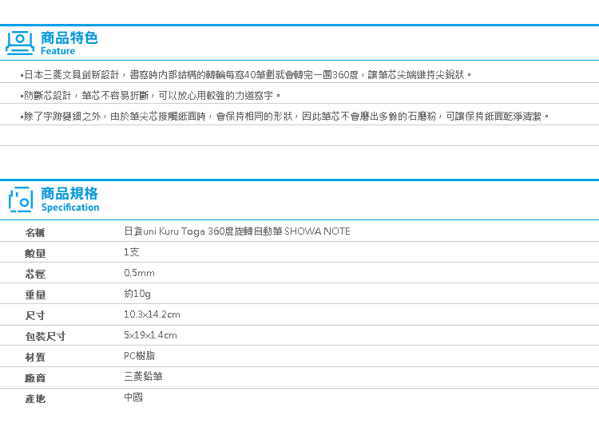Click the 產地 row label
This screenshot has width=599, height=427.
tap(35, 399)
